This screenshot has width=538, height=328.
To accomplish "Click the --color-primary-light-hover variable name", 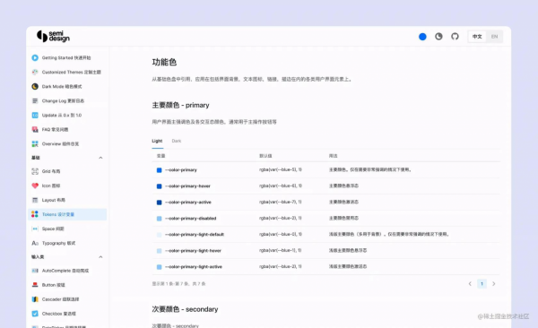I will (x=193, y=250).
